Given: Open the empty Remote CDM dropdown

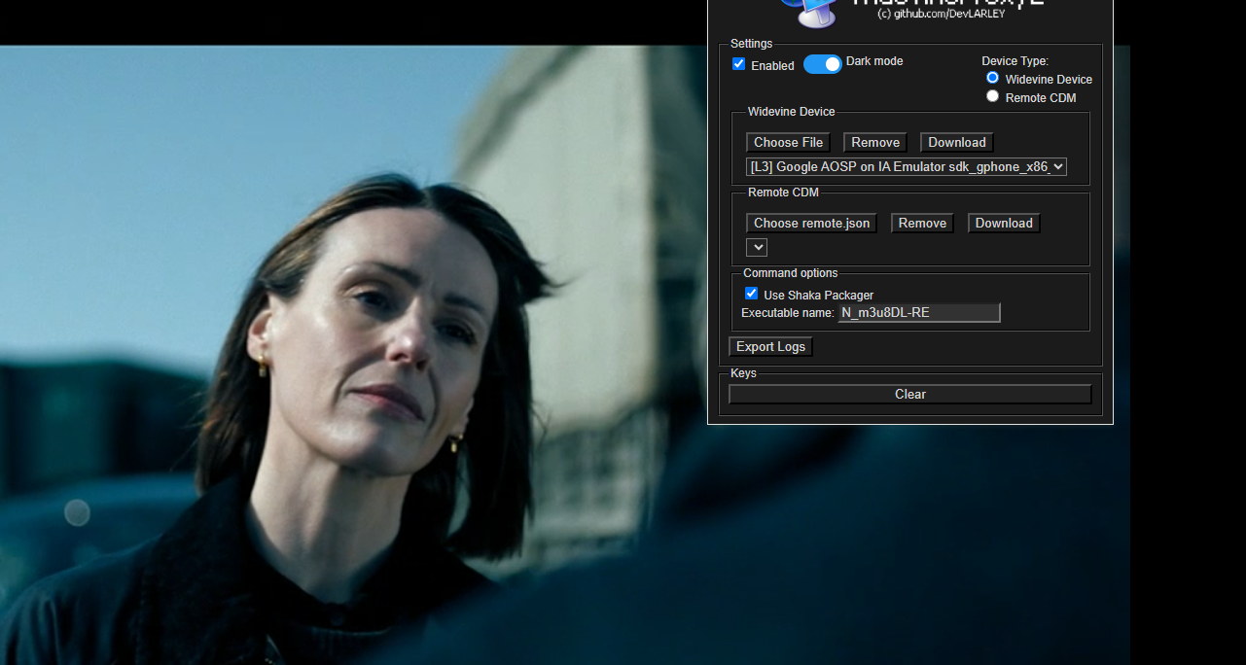Looking at the screenshot, I should pyautogui.click(x=757, y=248).
